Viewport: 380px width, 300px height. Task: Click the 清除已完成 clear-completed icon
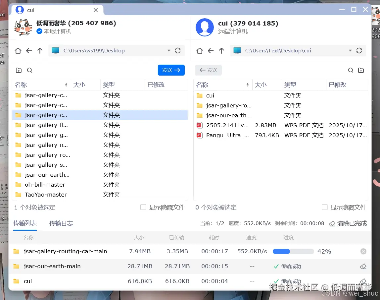[x=332, y=223]
